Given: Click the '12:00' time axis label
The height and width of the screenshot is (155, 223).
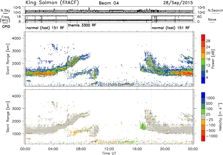Looking at the screenshot, I should pyautogui.click(x=109, y=149).
